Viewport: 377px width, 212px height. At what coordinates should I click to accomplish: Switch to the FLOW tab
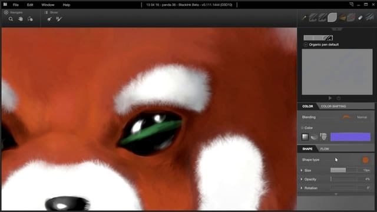(325, 149)
